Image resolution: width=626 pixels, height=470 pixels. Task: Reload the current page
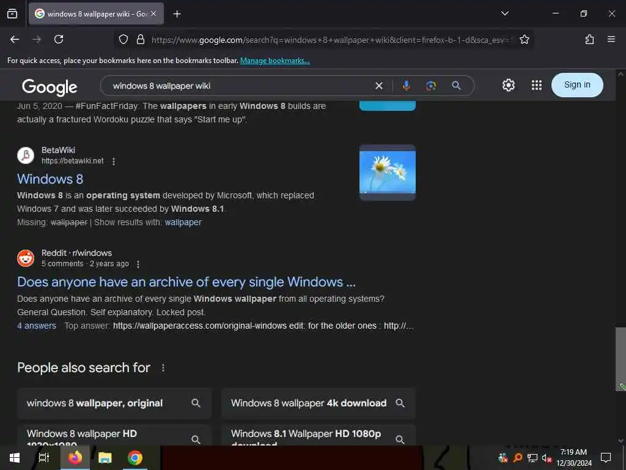[59, 39]
